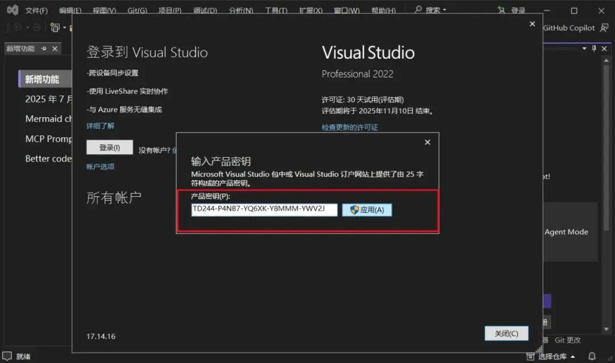Select the 2025 年 7 月 list entry

[48, 99]
